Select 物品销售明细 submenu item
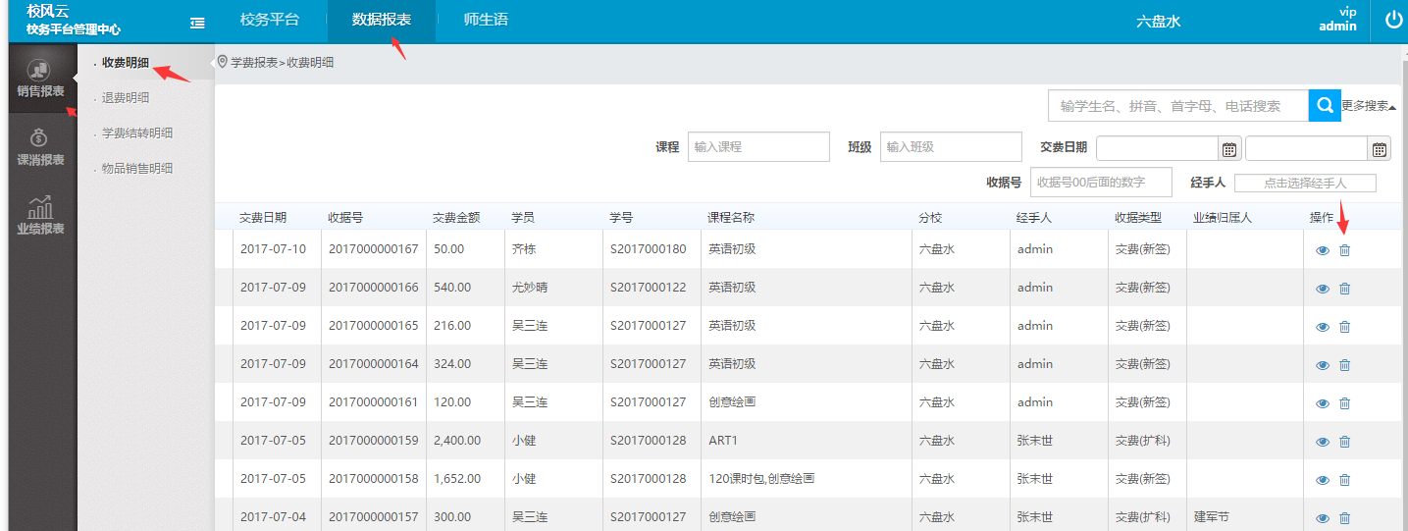Viewport: 1408px width, 531px height. (x=137, y=169)
